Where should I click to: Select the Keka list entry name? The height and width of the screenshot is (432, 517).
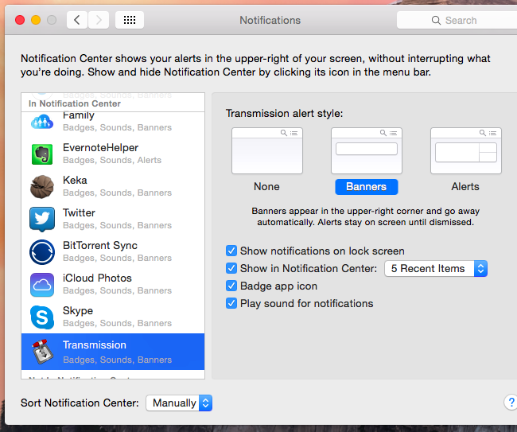click(x=75, y=180)
